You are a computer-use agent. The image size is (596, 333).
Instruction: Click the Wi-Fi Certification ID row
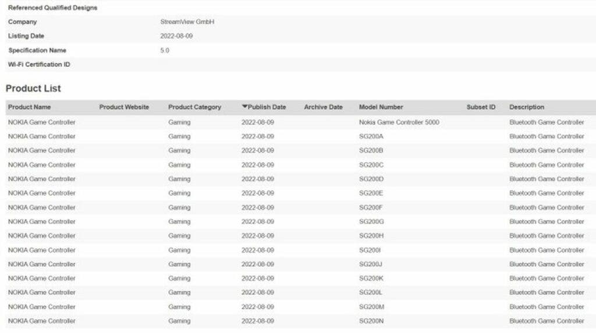[301, 65]
